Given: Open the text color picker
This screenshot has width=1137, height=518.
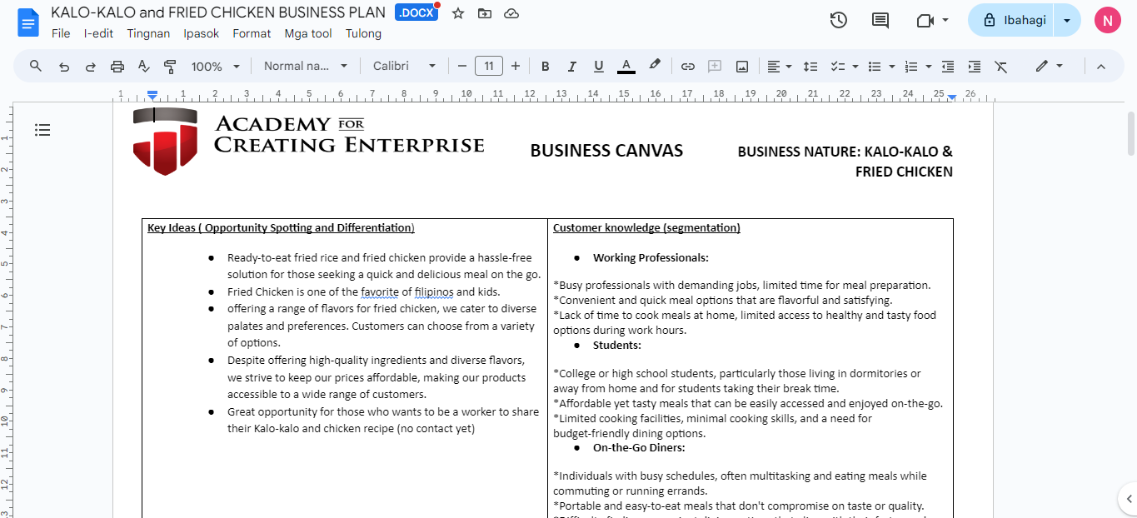Looking at the screenshot, I should 626,66.
